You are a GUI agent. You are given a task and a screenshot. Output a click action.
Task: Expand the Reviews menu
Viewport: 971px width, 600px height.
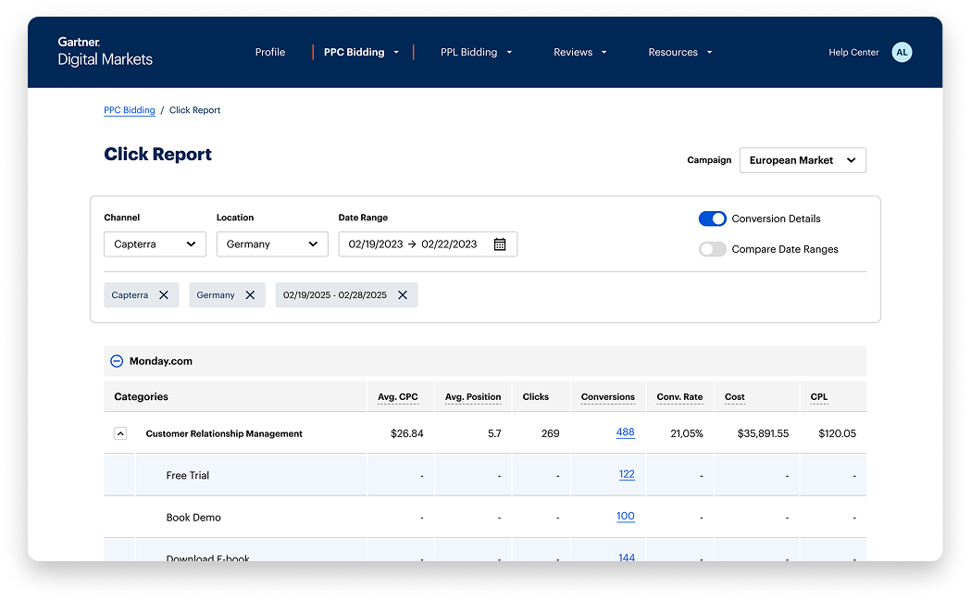coord(579,52)
